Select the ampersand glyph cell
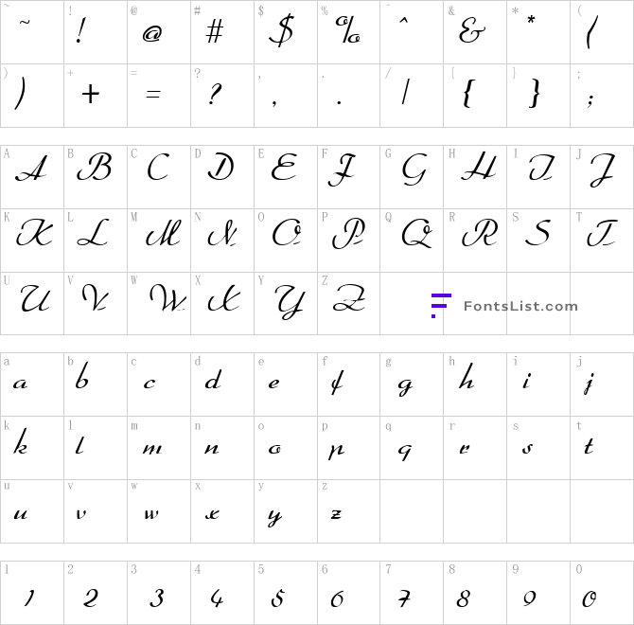Screen dimensions: 634x625 click(x=475, y=32)
